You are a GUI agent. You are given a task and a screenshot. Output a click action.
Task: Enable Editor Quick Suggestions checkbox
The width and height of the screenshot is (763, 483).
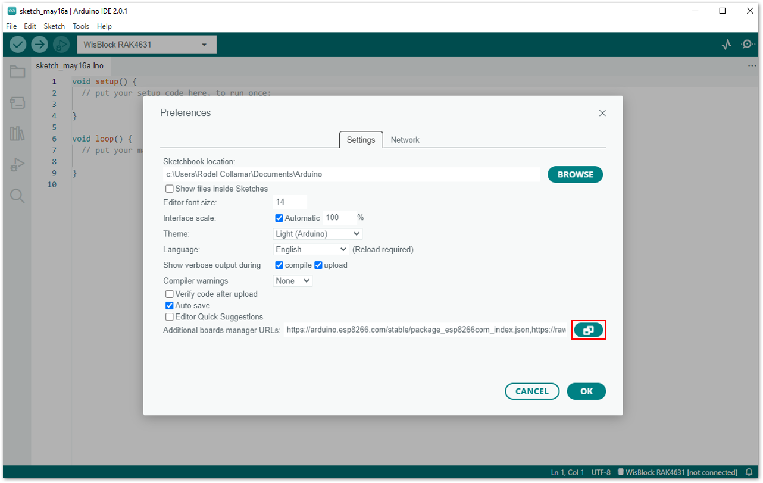pos(170,317)
